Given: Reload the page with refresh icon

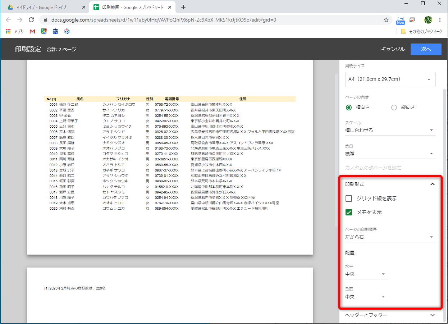Looking at the screenshot, I should click(x=31, y=20).
